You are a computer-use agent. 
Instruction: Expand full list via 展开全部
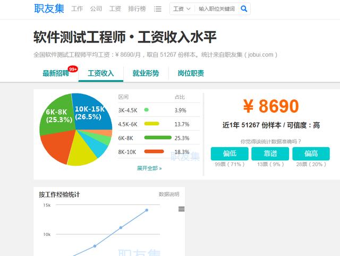(149, 168)
